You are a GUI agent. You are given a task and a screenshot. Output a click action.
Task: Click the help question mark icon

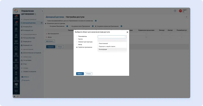(175, 11)
